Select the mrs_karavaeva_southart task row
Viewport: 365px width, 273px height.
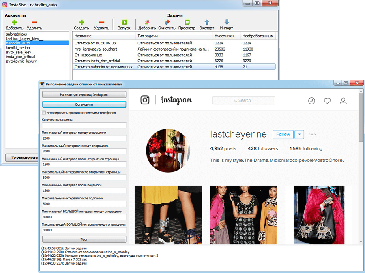(174, 49)
